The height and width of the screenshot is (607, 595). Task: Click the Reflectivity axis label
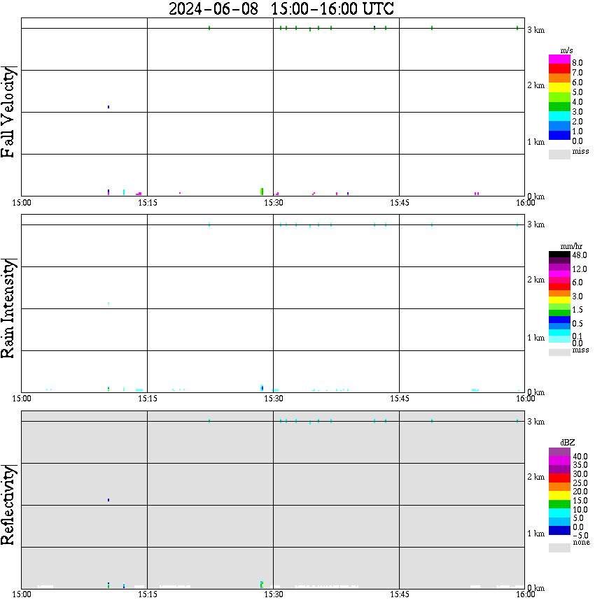point(8,505)
